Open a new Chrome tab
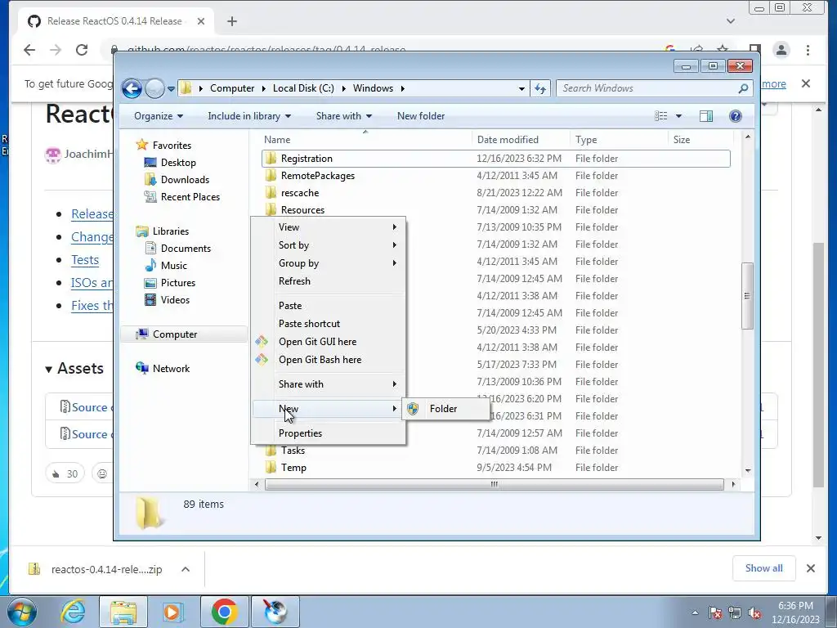 click(231, 21)
